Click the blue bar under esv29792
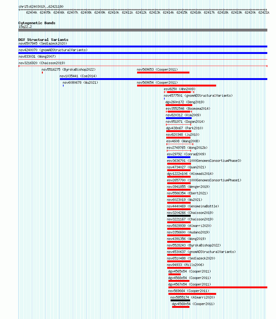 tap(179, 157)
